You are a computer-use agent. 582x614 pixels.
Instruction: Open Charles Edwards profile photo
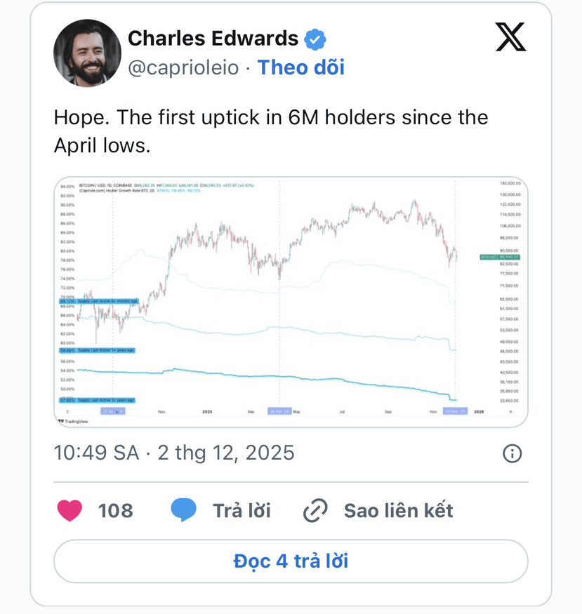coord(87,53)
